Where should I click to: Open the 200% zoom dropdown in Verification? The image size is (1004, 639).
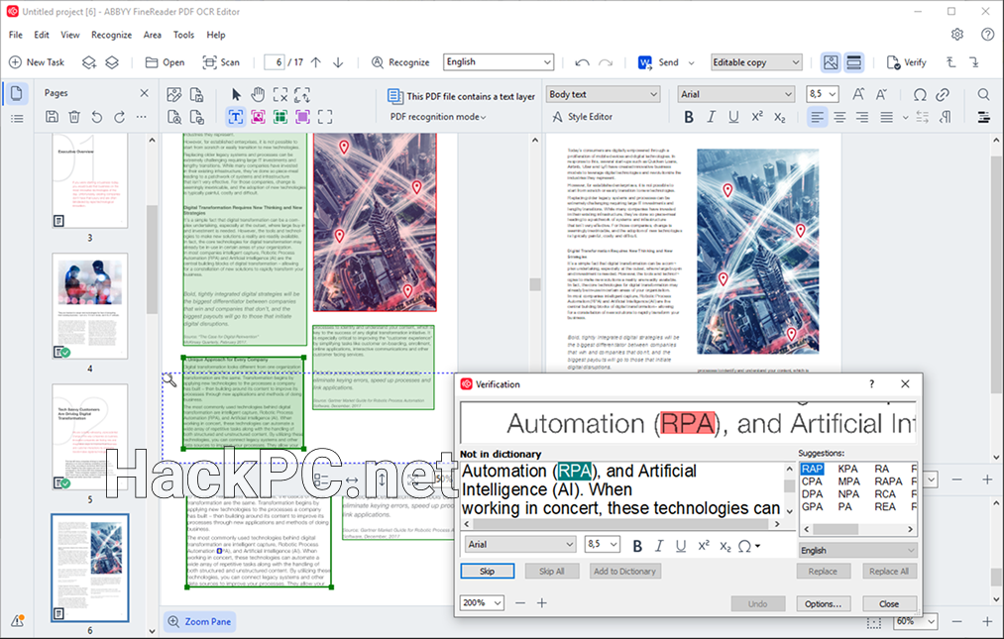(x=482, y=602)
